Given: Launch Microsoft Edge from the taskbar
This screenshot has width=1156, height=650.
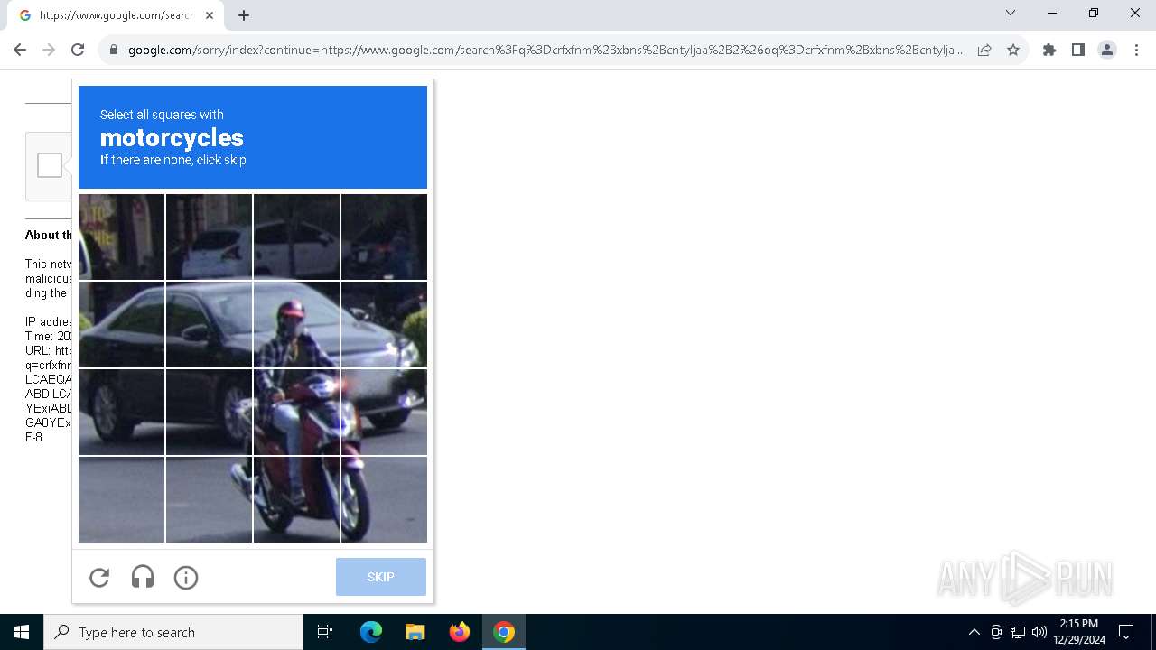Looking at the screenshot, I should point(371,632).
